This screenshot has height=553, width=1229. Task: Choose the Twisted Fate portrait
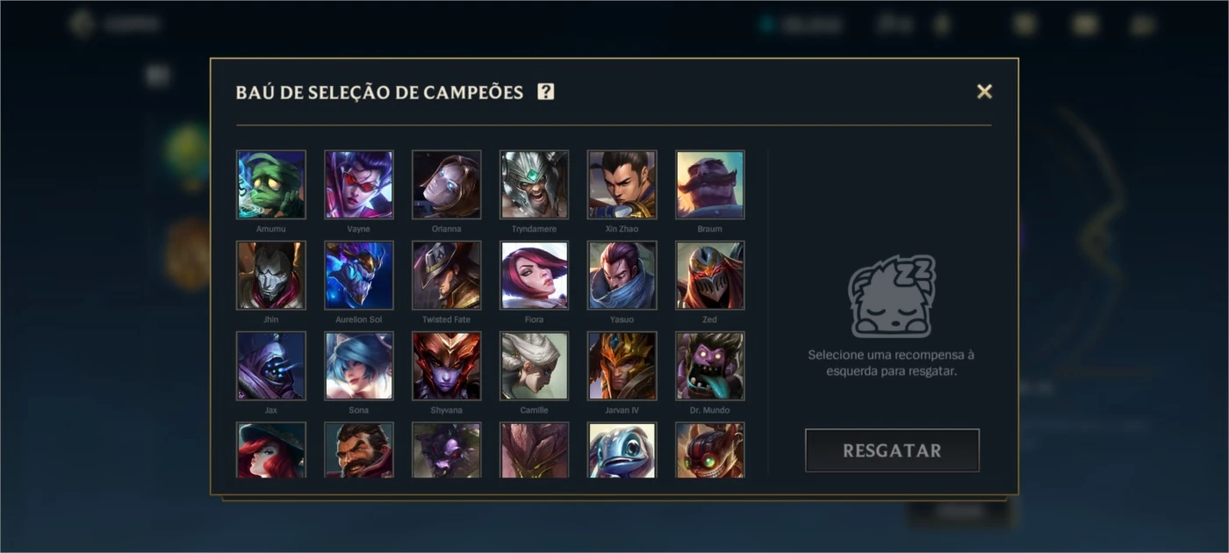click(x=447, y=276)
